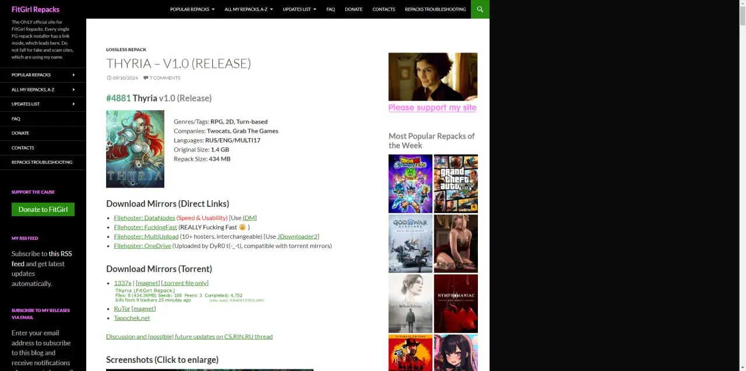This screenshot has width=746, height=371.
Task: Open Filehoster: FuckingFast mirror link
Action: click(x=146, y=227)
